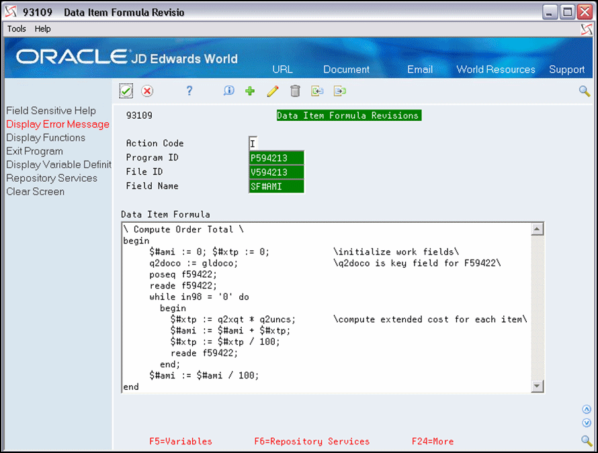Screen dimensions: 598x453
Task: Open World Resources header link
Action: (x=496, y=69)
